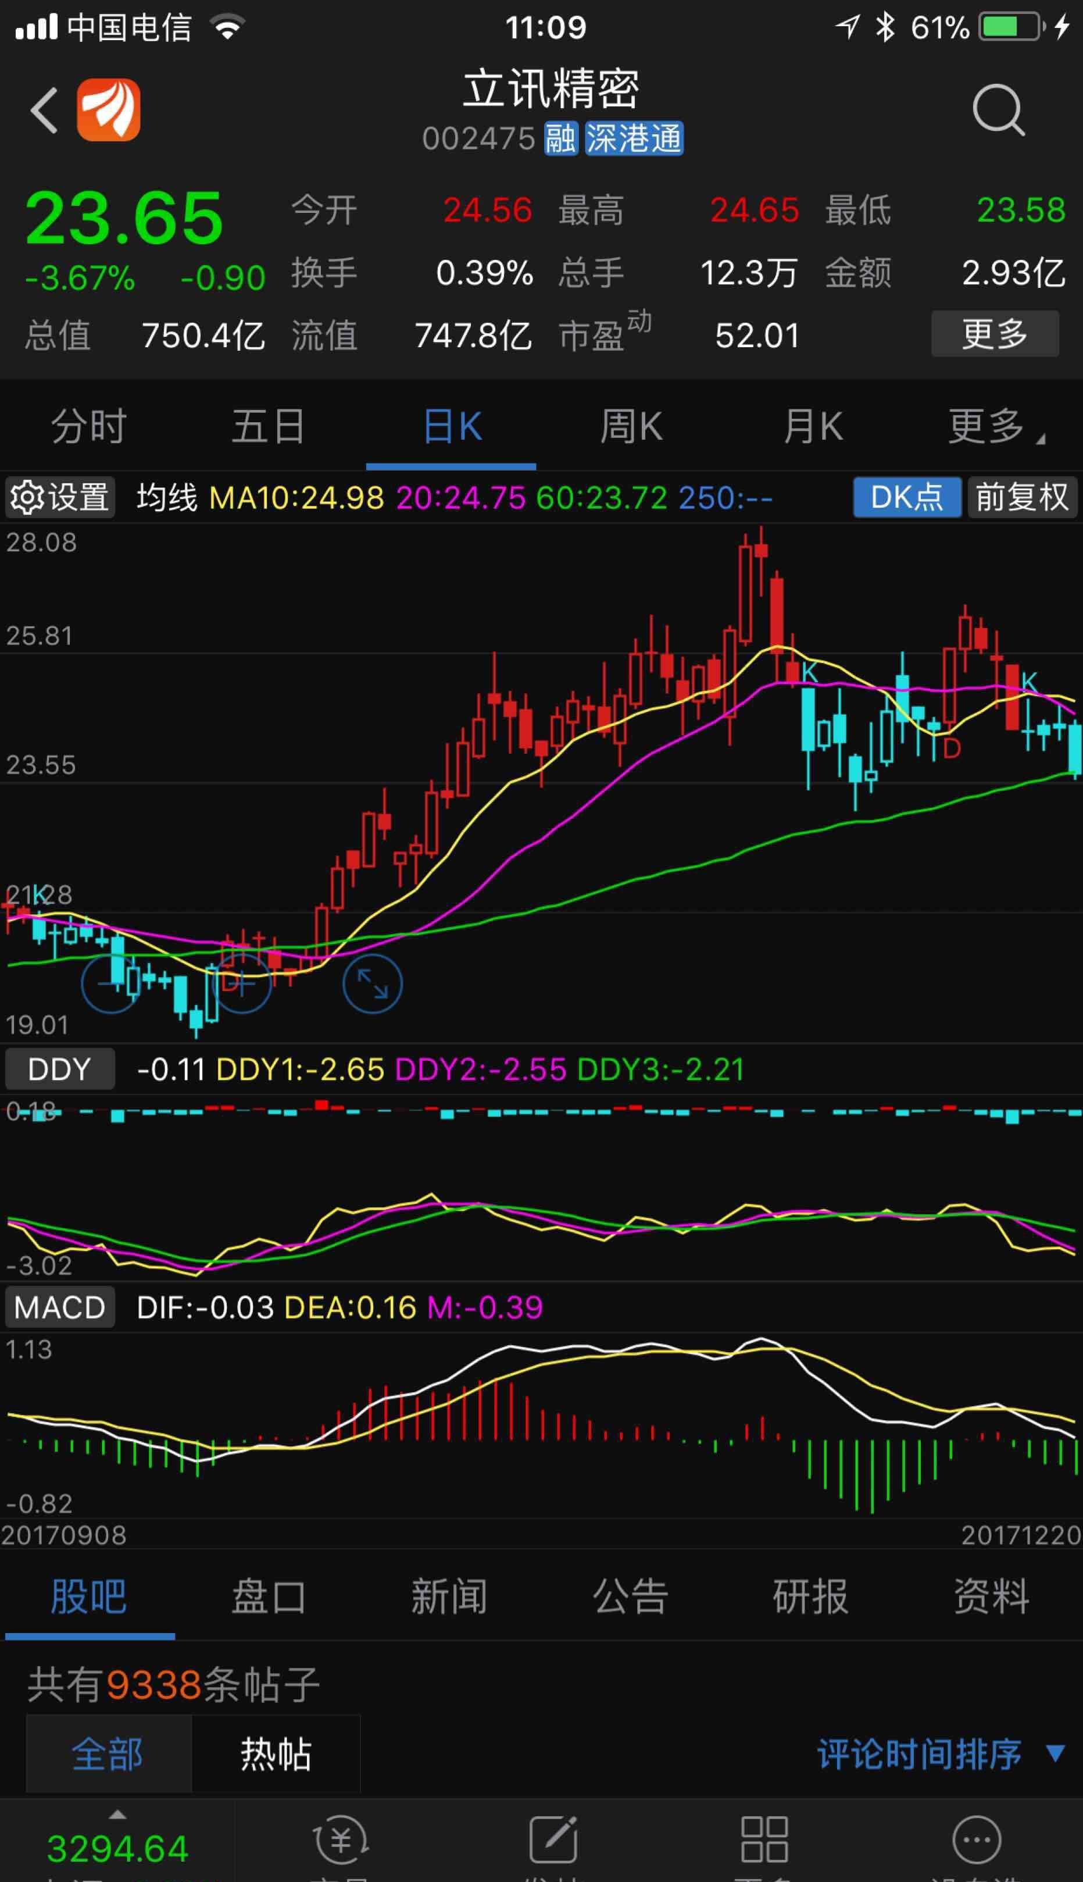Open the 研报 research reports tab
The image size is (1083, 1882).
click(810, 1597)
